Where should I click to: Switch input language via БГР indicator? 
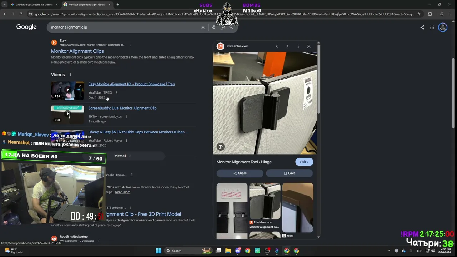click(419, 251)
